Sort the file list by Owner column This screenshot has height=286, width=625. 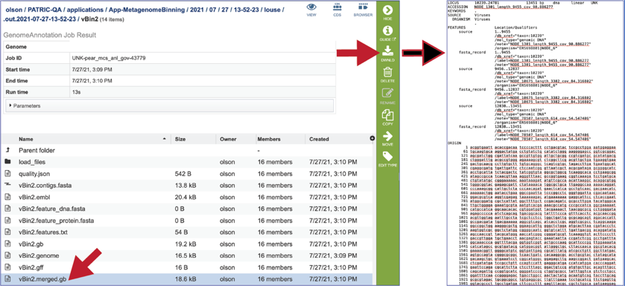tap(228, 140)
